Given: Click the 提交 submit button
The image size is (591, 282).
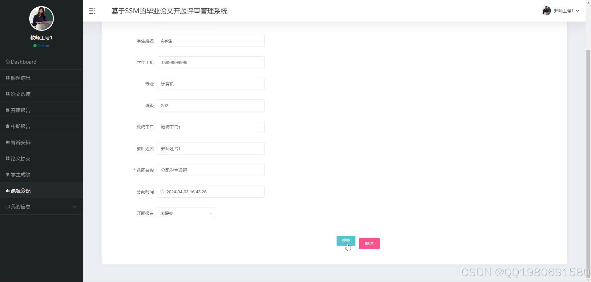Looking at the screenshot, I should [x=346, y=240].
